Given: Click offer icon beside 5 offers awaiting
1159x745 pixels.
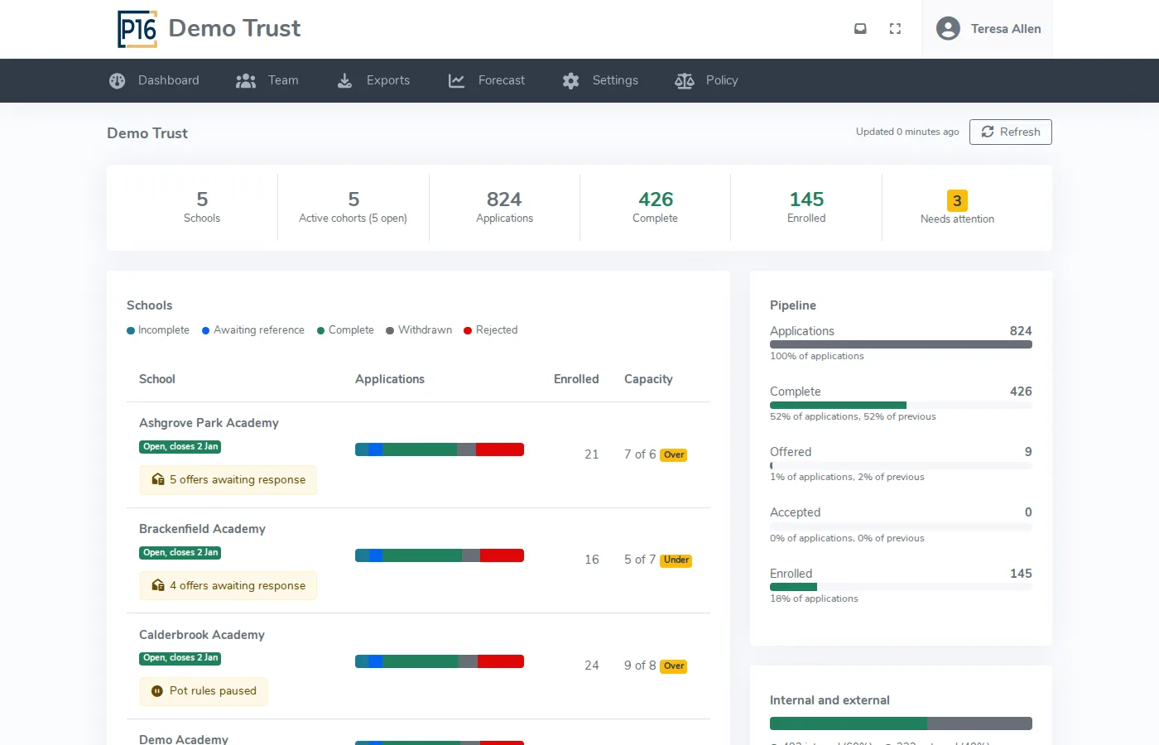Looking at the screenshot, I should (x=158, y=479).
